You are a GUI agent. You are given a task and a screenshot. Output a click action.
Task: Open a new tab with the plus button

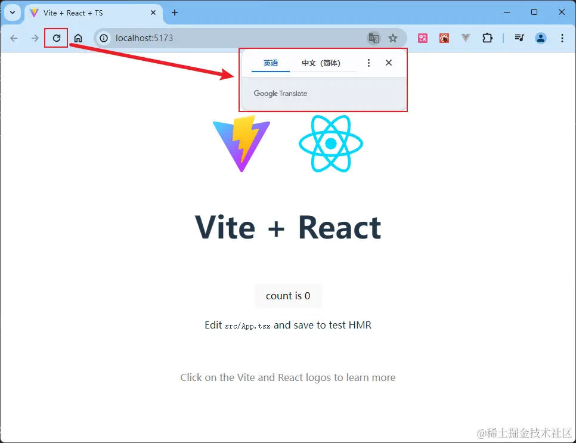click(175, 13)
